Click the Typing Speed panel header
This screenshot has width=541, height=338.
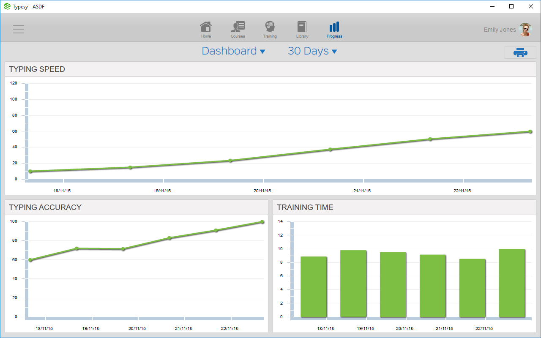pyautogui.click(x=37, y=69)
